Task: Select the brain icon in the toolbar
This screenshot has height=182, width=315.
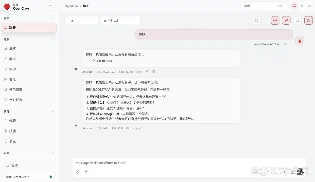Action: coord(275,20)
